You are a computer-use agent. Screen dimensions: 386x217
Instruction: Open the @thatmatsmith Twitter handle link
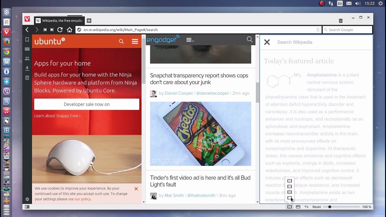point(201,196)
